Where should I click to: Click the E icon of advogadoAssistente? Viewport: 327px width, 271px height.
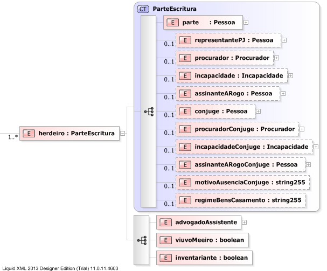click(x=166, y=221)
